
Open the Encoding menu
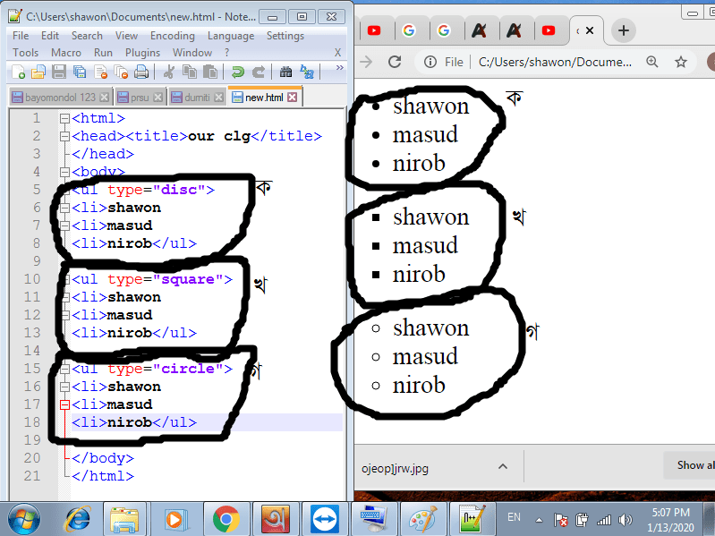click(173, 36)
